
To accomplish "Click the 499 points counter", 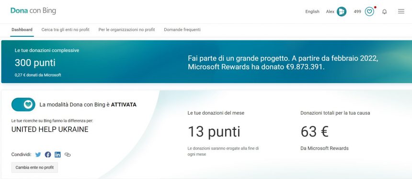I will pyautogui.click(x=357, y=11).
